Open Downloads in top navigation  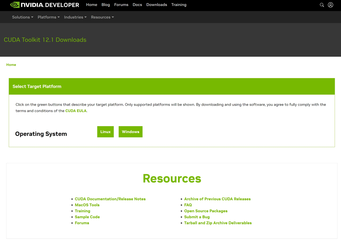click(156, 5)
